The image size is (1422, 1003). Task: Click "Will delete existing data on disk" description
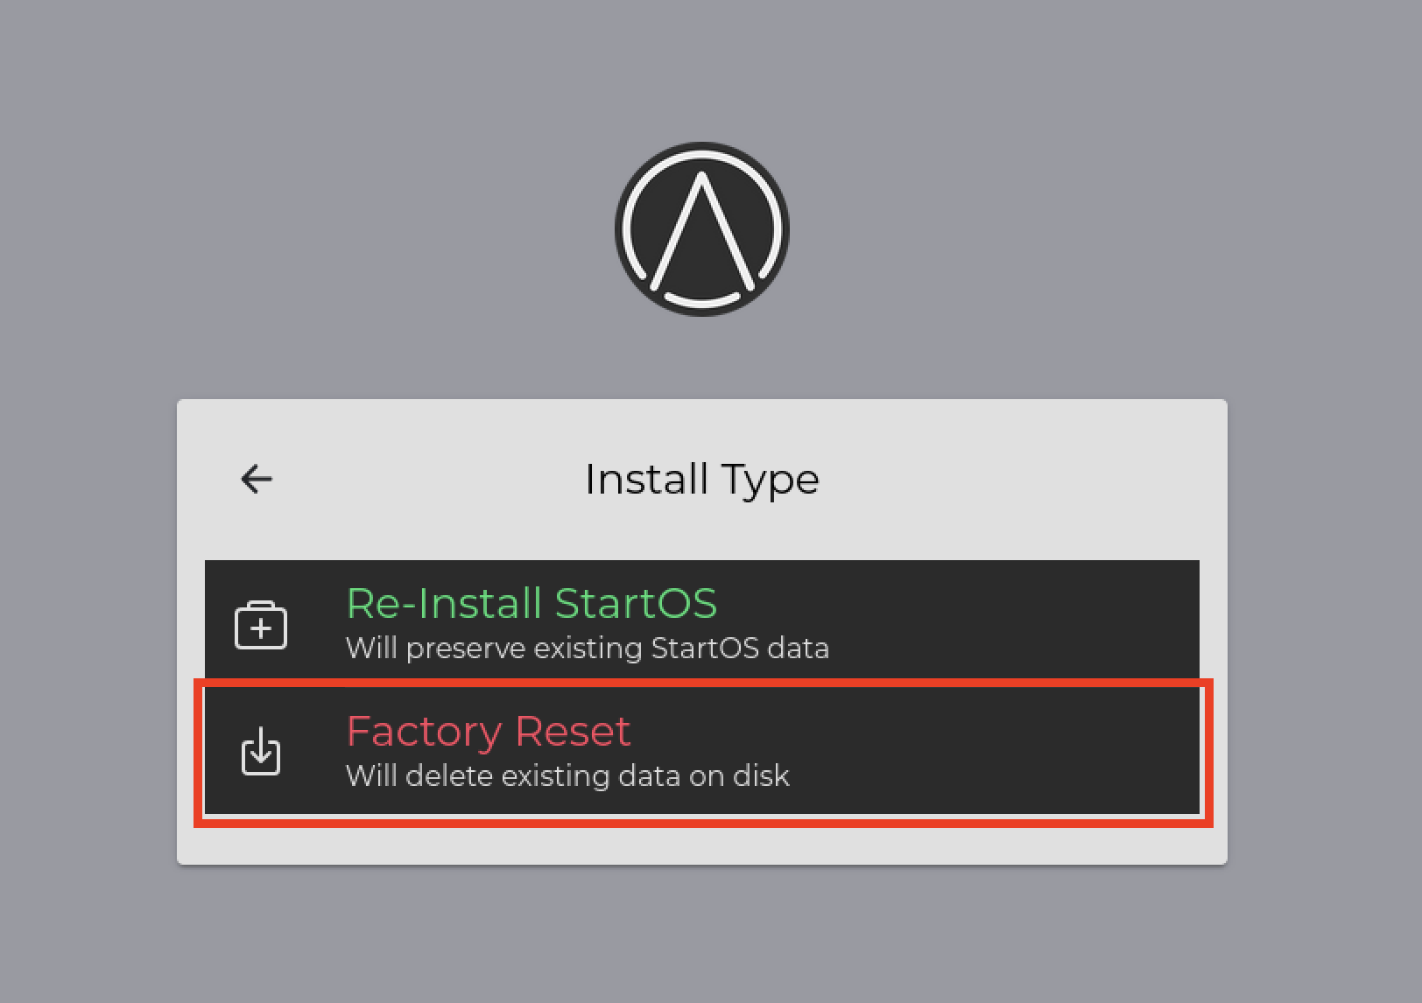(567, 776)
